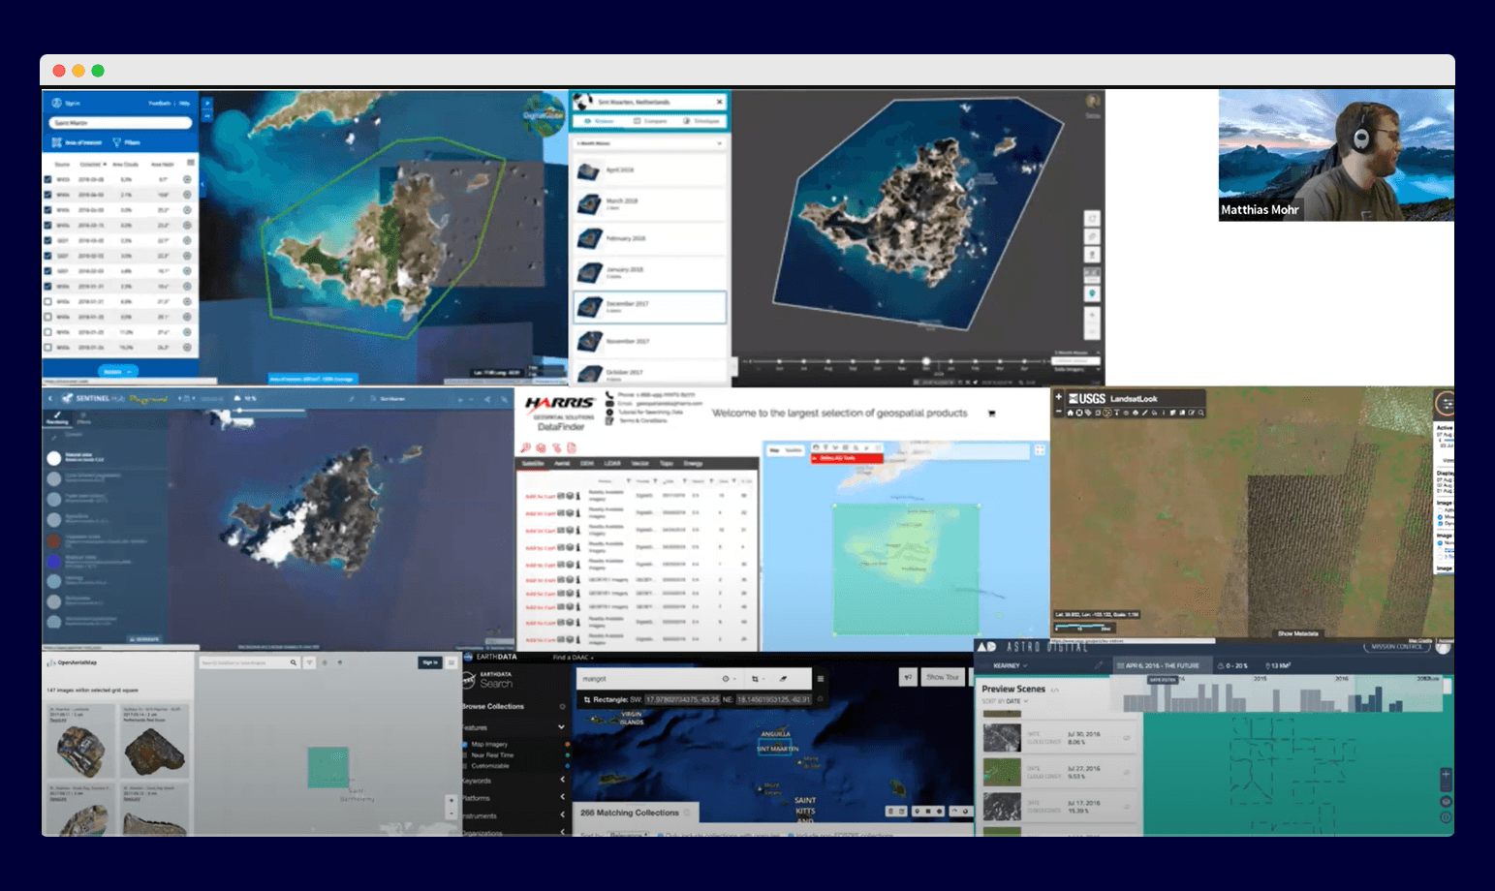Open the KEARNEY location dropdown in Astro Digital
This screenshot has width=1495, height=891.
pos(1008,665)
